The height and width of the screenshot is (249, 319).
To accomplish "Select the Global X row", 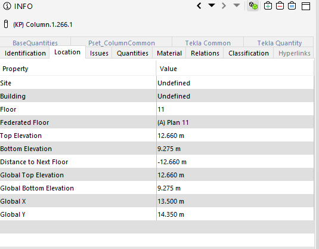I will [157, 201].
